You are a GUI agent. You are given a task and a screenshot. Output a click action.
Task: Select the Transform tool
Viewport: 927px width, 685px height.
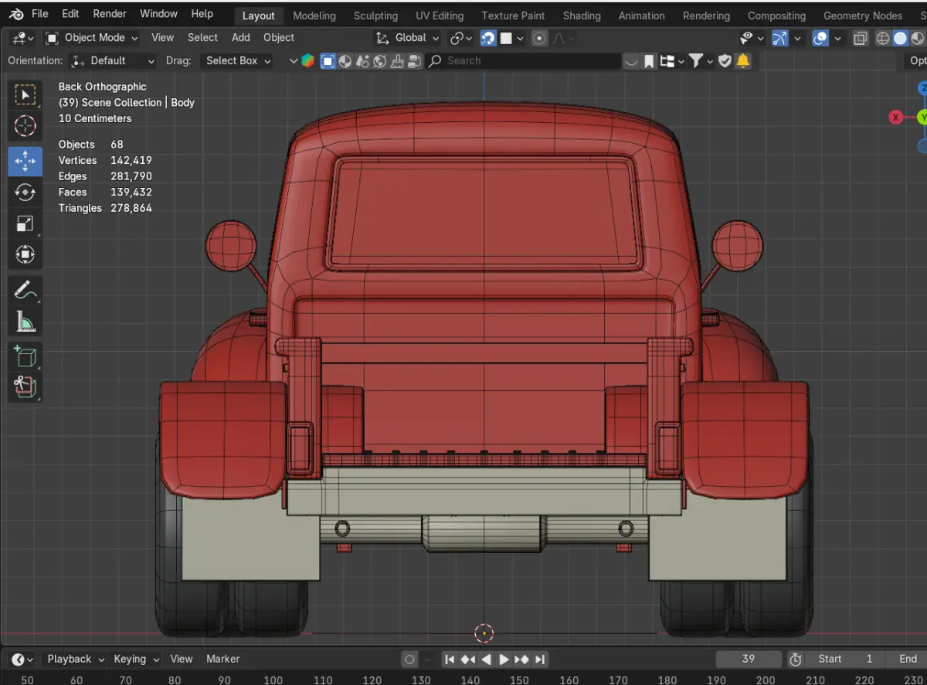25,254
